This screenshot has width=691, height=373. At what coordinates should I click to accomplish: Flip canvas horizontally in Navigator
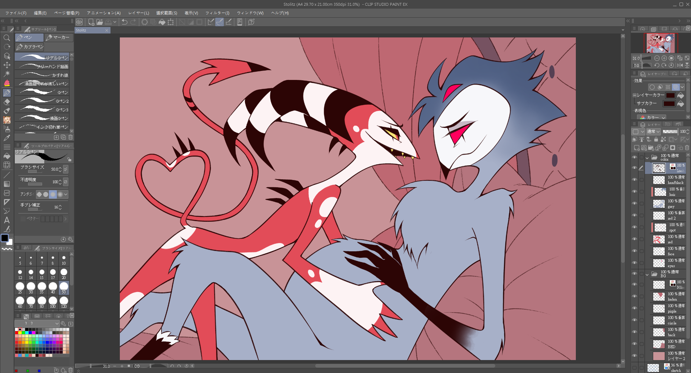click(679, 65)
